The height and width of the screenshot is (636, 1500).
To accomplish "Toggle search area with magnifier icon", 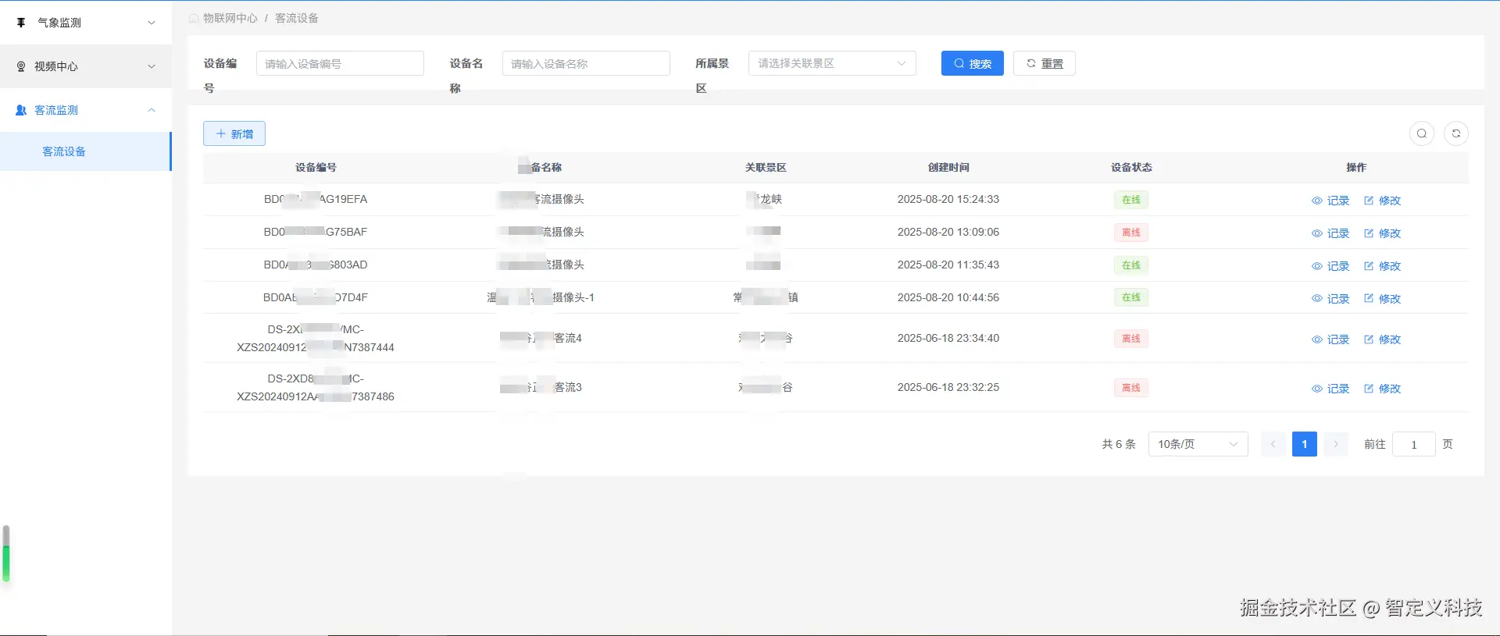I will click(x=1422, y=133).
